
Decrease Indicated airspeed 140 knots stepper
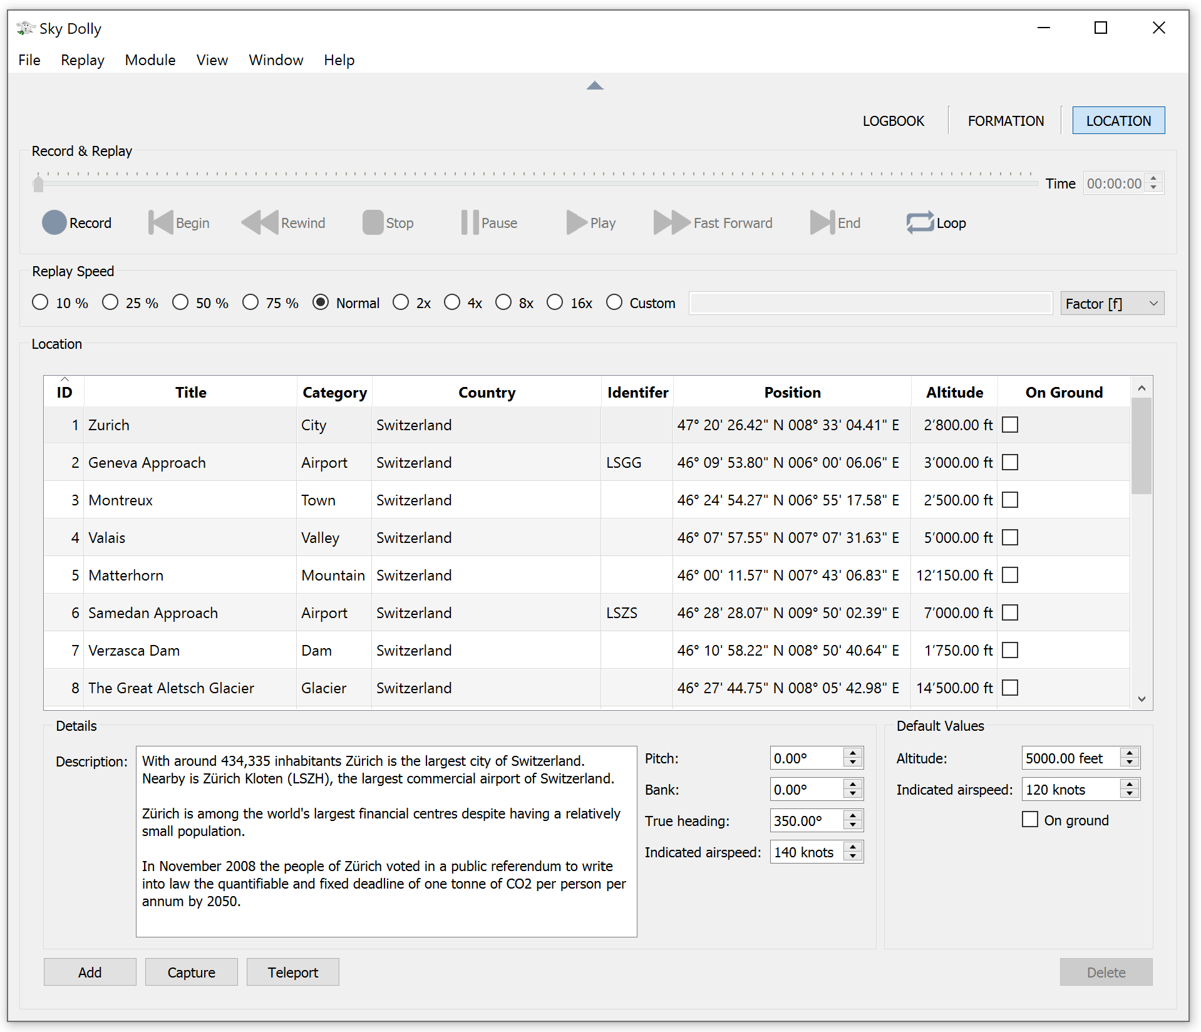coord(853,857)
